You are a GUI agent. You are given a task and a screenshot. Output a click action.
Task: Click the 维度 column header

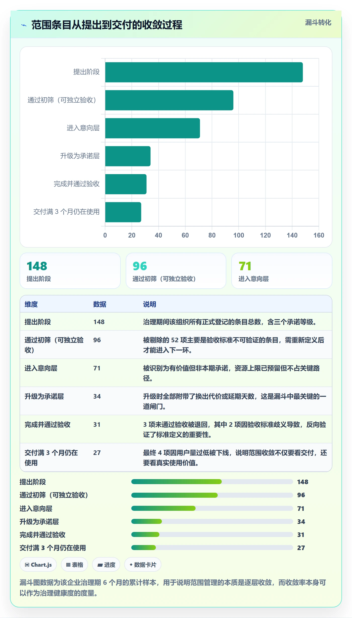coord(31,304)
